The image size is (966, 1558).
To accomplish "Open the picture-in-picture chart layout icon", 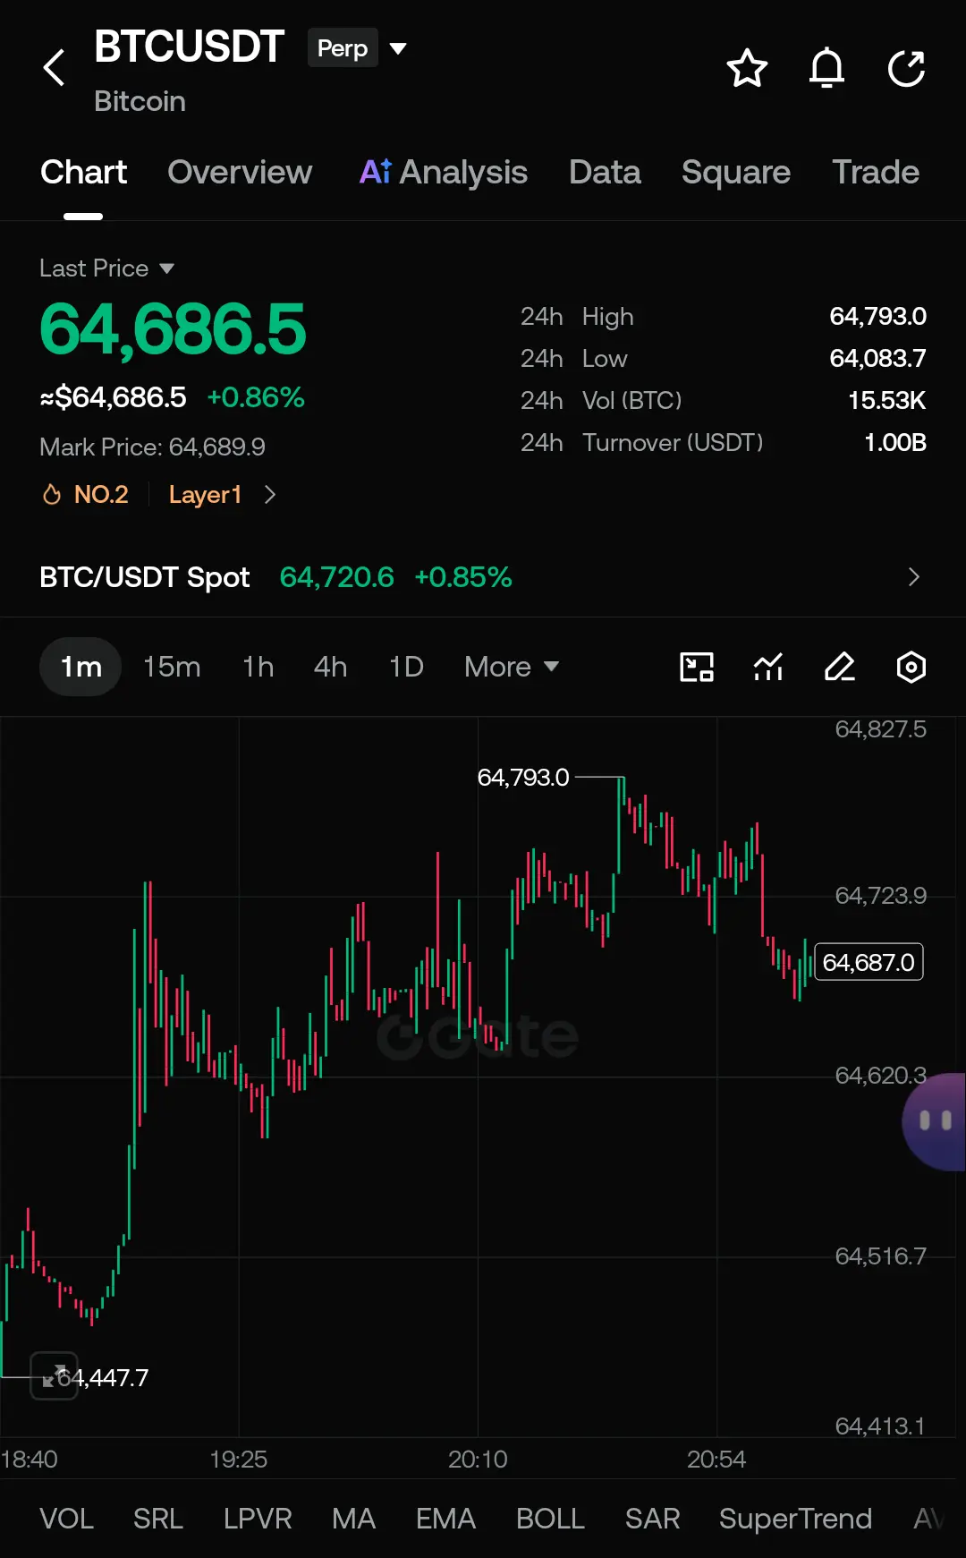I will (697, 667).
